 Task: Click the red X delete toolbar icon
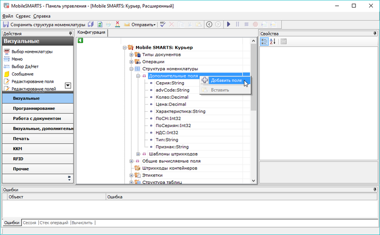(x=172, y=25)
